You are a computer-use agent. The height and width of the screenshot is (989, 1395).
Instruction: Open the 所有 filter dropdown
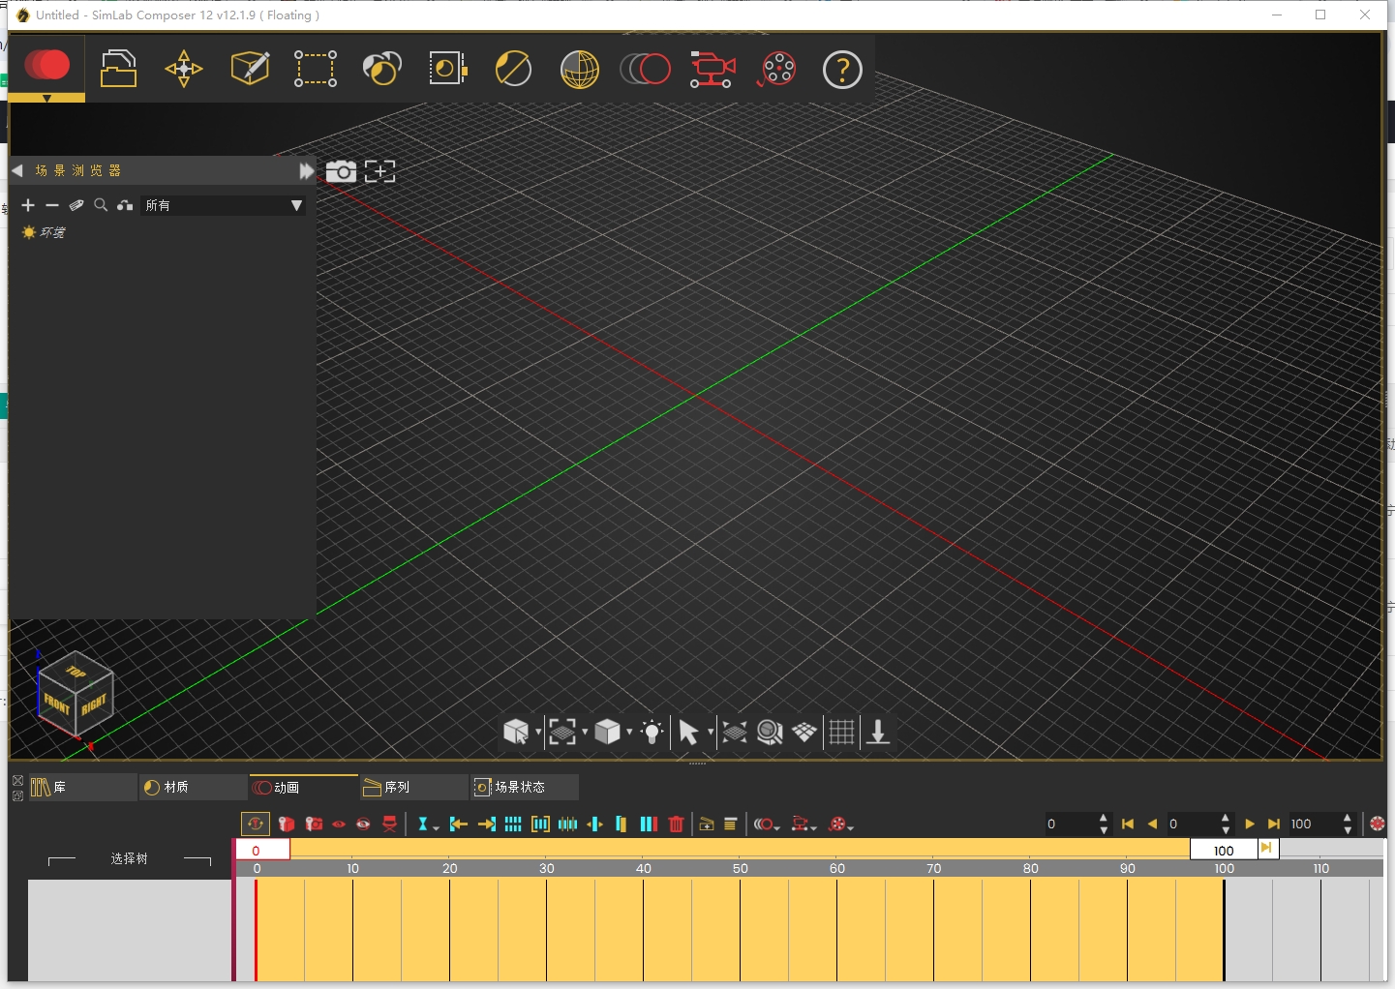pos(224,205)
